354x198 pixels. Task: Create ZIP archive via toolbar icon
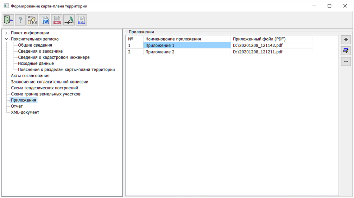(x=81, y=20)
